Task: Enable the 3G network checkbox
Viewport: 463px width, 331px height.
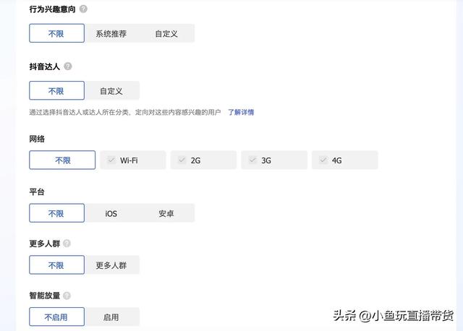Action: pos(252,160)
